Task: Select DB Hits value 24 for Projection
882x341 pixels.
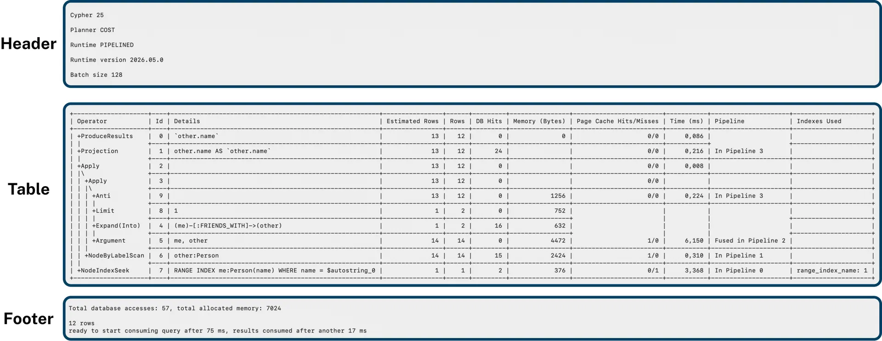Action: tap(498, 151)
